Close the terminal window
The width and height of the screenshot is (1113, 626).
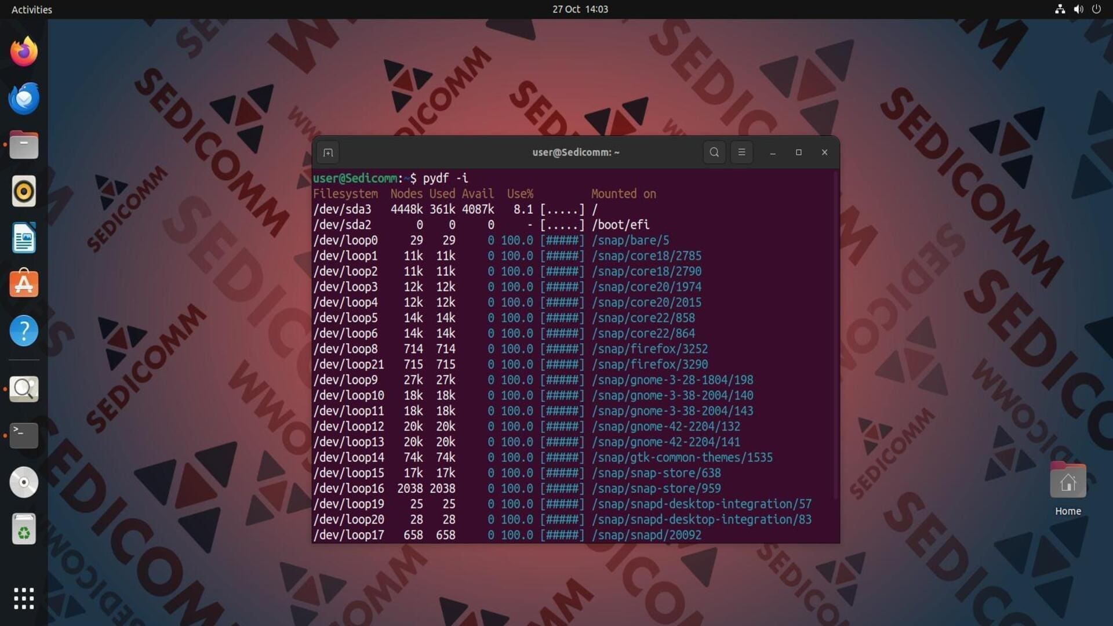point(824,152)
